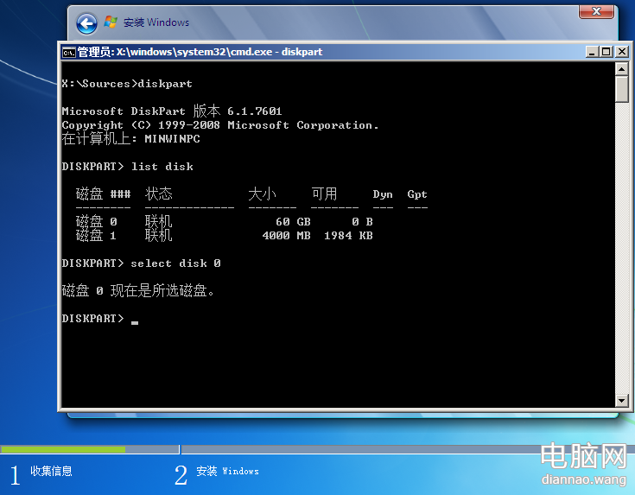The height and width of the screenshot is (495, 635).
Task: Click the back arrow in the Windows setup window
Action: pos(86,23)
